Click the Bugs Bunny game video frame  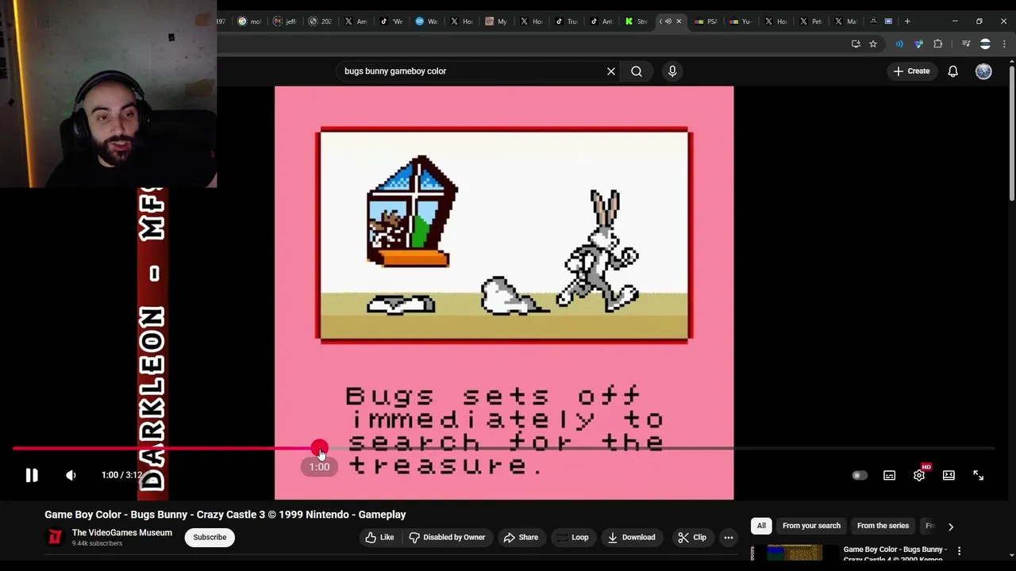[504, 293]
